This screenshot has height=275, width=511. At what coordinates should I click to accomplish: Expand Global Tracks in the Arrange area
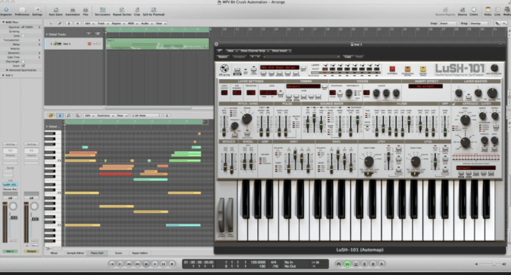tap(47, 34)
